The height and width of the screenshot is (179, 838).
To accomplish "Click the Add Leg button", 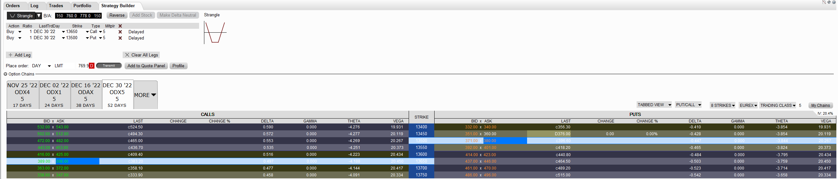I will (x=19, y=55).
